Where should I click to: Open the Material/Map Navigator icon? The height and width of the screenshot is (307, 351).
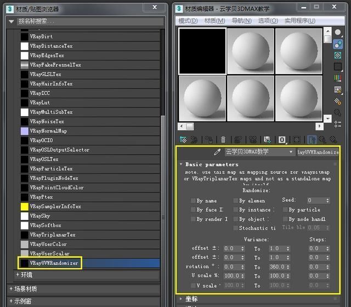click(338, 124)
